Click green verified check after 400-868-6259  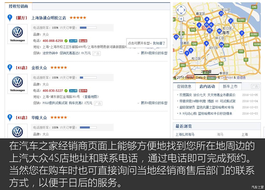point(66,41)
